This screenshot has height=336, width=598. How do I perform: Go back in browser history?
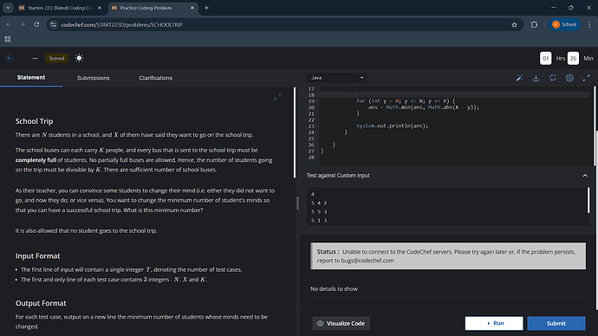pos(9,24)
